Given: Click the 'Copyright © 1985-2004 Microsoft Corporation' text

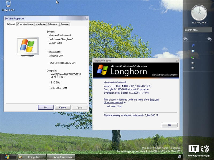Looking at the screenshot, I should (126, 89).
